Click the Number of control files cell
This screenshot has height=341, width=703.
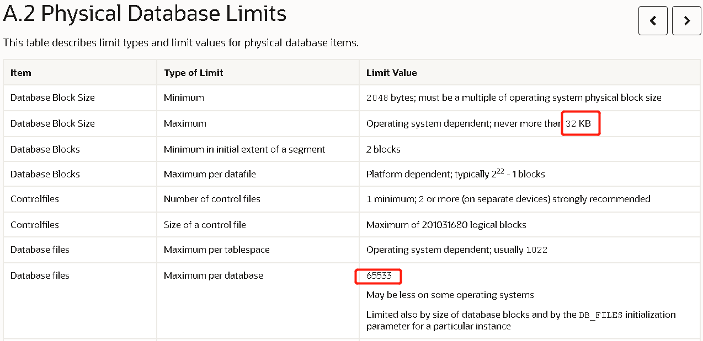258,199
